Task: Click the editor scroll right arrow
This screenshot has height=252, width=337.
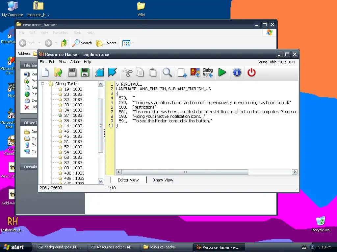Action: point(295,172)
